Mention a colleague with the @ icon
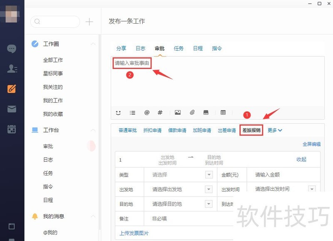333x241 pixels. pyautogui.click(x=146, y=112)
